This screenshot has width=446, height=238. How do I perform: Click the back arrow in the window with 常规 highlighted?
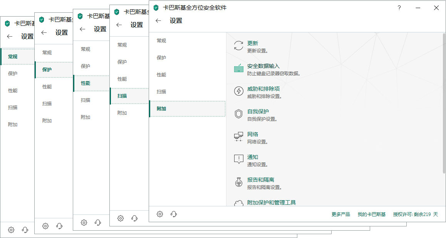point(10,37)
